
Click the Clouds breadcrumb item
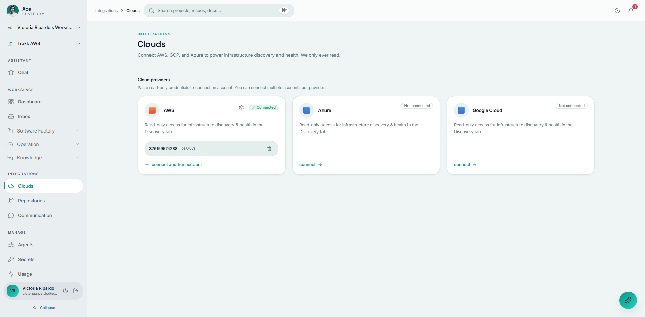[133, 11]
